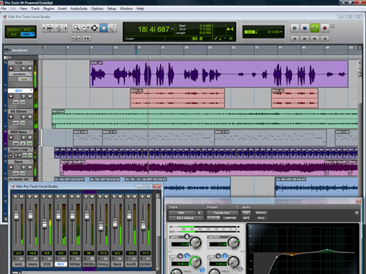
Task: Open the Track menu
Action: pyautogui.click(x=35, y=9)
